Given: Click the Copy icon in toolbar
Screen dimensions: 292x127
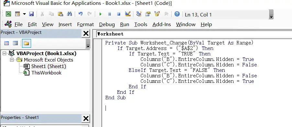Looking at the screenshot, I should 51,14.
